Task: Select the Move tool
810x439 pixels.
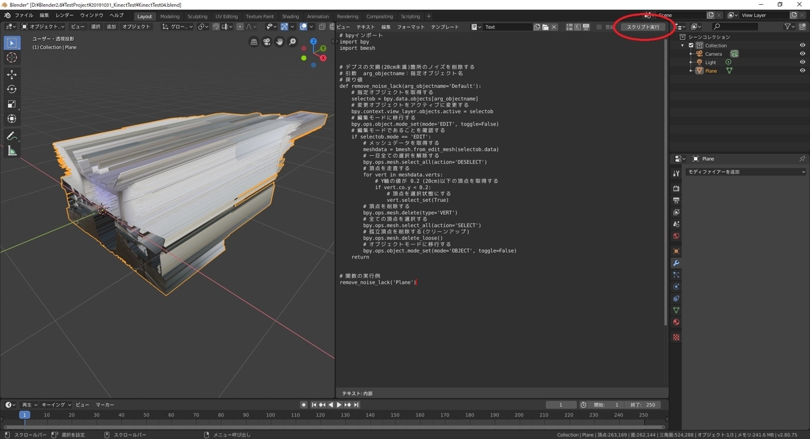Action: tap(11, 74)
